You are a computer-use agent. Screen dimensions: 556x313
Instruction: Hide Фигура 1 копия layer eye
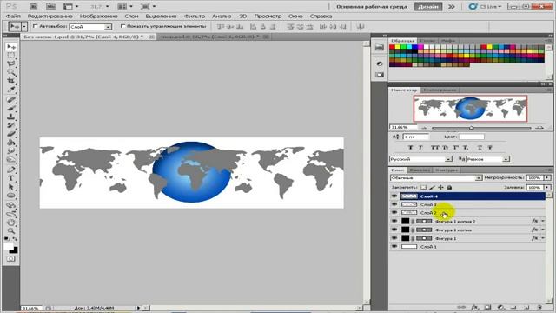click(x=394, y=230)
